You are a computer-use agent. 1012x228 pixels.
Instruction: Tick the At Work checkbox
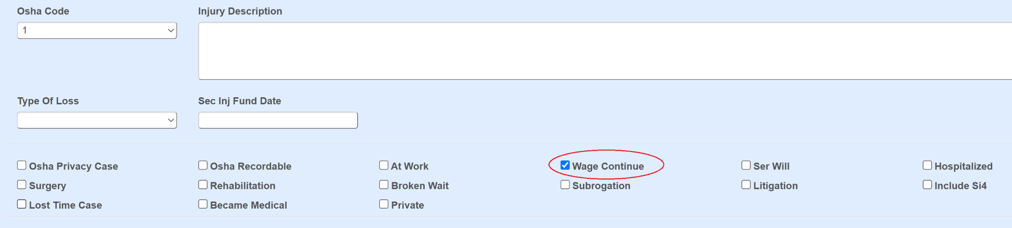point(384,165)
